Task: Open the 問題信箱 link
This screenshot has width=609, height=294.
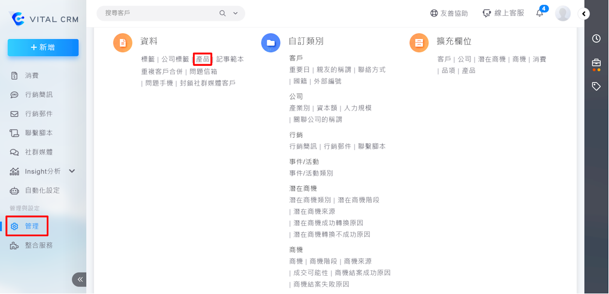Action: (203, 72)
